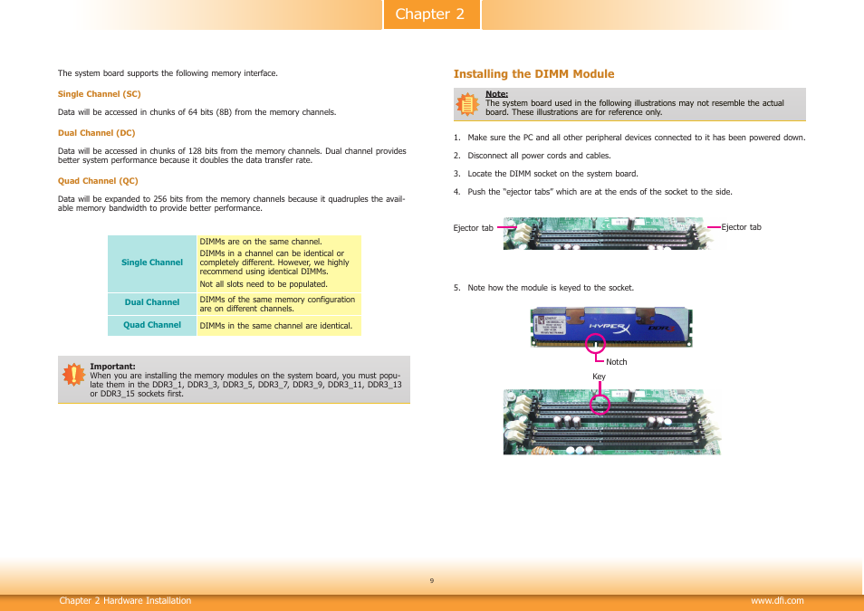Click the left Ejector tab label
The width and height of the screenshot is (864, 611).
coord(473,228)
